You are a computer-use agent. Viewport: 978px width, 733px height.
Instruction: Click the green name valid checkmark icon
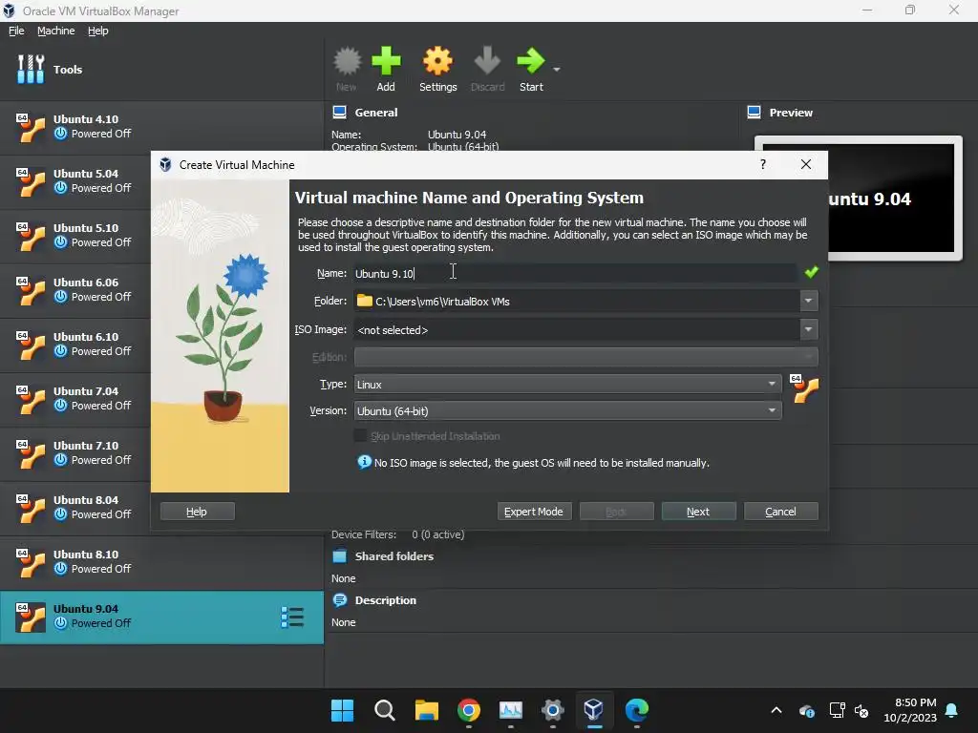click(812, 272)
